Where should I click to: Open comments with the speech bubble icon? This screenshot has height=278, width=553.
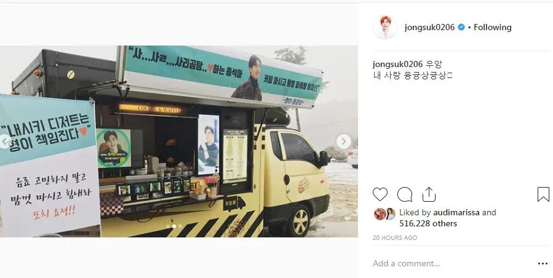click(x=405, y=194)
